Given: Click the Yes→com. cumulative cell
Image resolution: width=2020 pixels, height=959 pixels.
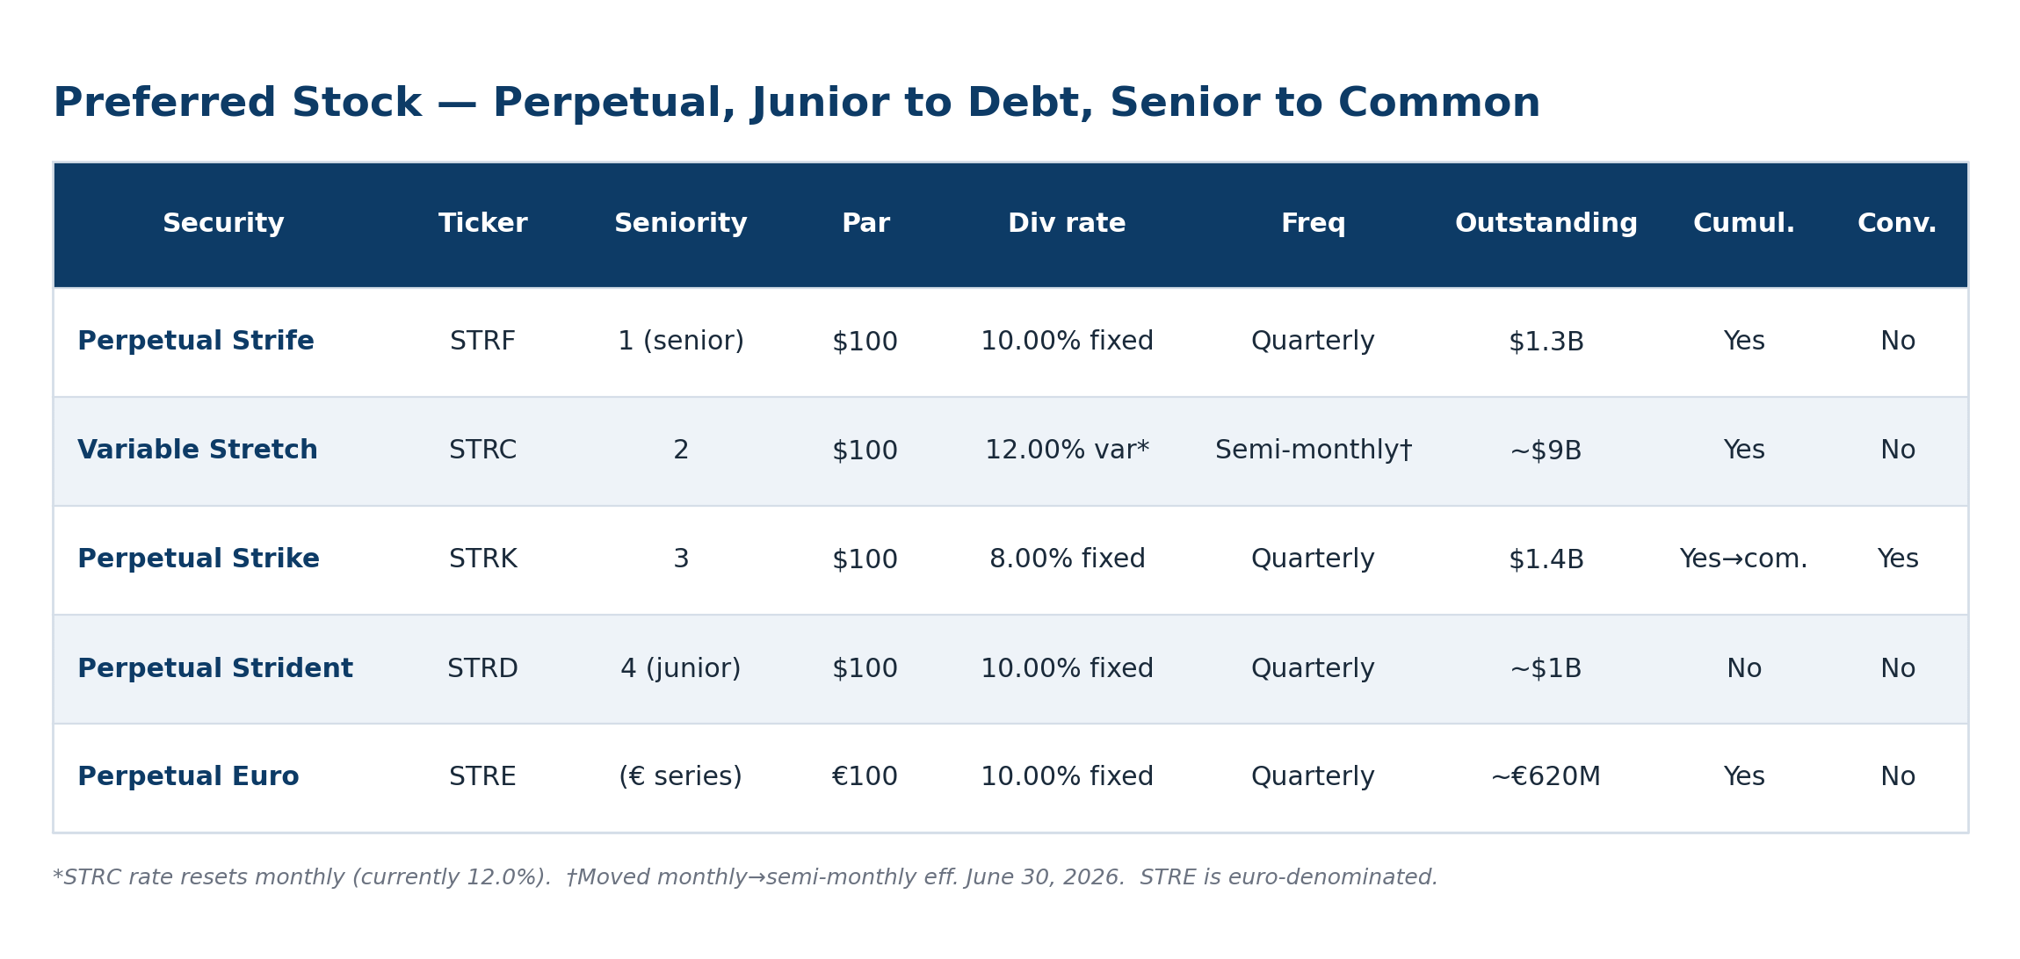Looking at the screenshot, I should tap(1743, 559).
